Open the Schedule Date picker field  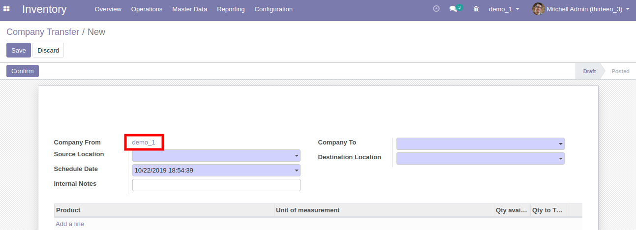216,171
